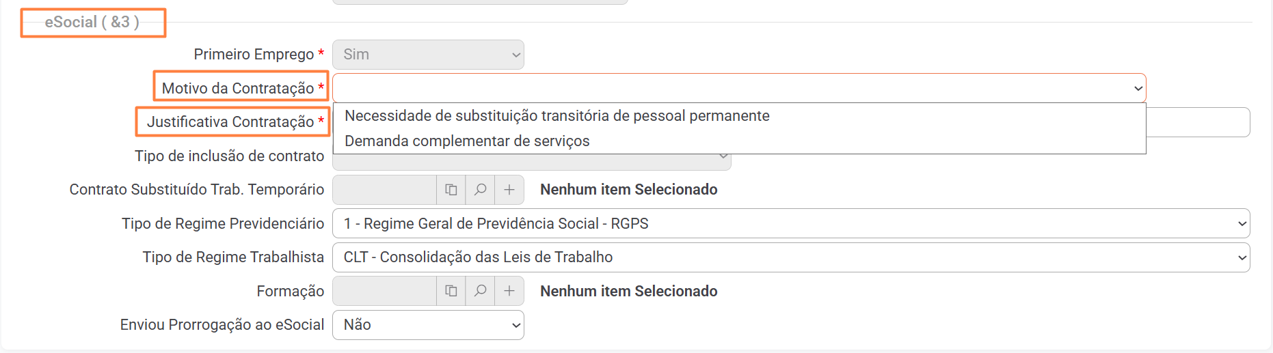Click Contrato Substituído Trab. Temporário input field
This screenshot has width=1273, height=353.
pyautogui.click(x=384, y=190)
